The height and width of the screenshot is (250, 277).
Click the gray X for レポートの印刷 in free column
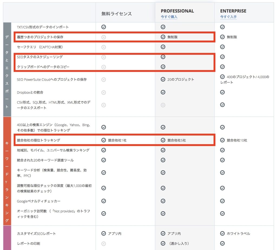[104, 244]
